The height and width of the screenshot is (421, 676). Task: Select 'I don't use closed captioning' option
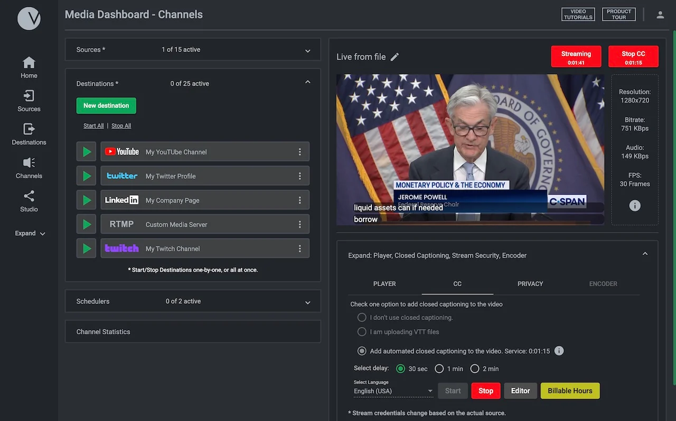[362, 317]
